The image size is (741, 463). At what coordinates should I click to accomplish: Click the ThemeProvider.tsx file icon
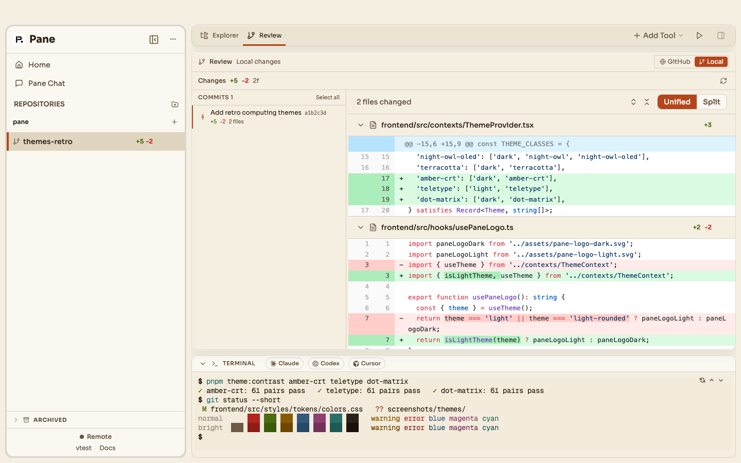[373, 125]
